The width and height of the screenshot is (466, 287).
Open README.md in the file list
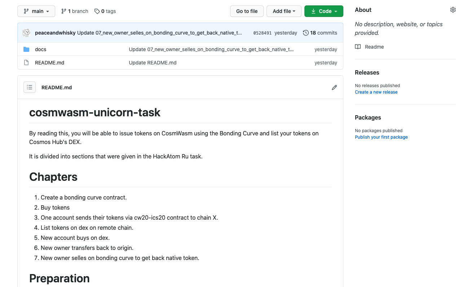[x=49, y=63]
